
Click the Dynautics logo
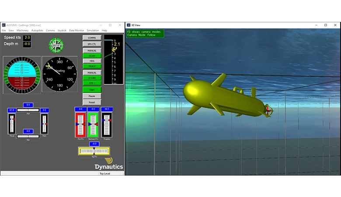[109, 164]
